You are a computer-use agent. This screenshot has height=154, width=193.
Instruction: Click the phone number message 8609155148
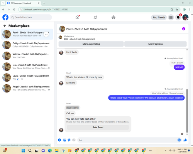[73, 108]
